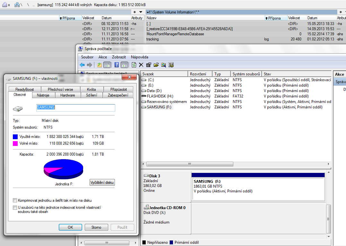Click the Vyčištění disku button
This screenshot has height=246, width=346.
(x=102, y=182)
